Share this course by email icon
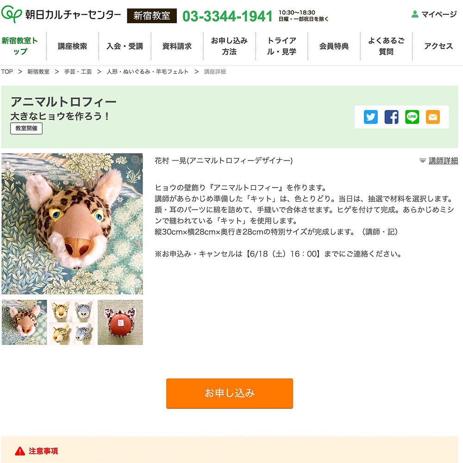Viewport: 463px width, 463px height. pyautogui.click(x=432, y=117)
